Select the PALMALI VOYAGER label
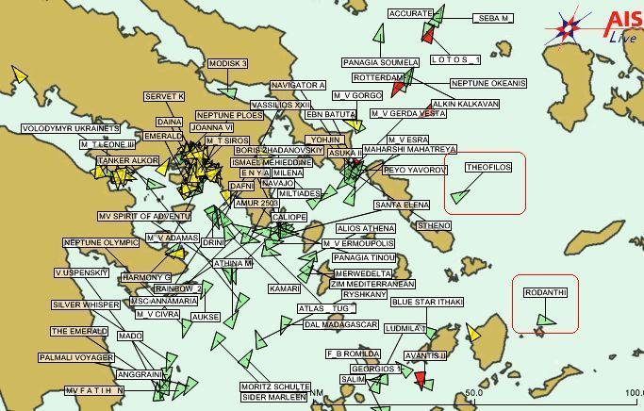Viewport: 644px width, 411px height. (x=76, y=357)
